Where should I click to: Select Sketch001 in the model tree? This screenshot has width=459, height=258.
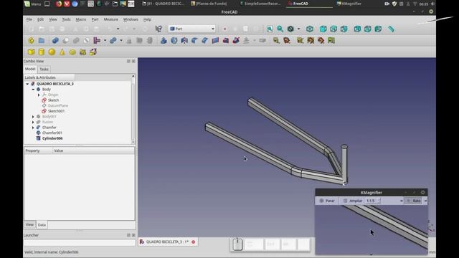tap(56, 111)
